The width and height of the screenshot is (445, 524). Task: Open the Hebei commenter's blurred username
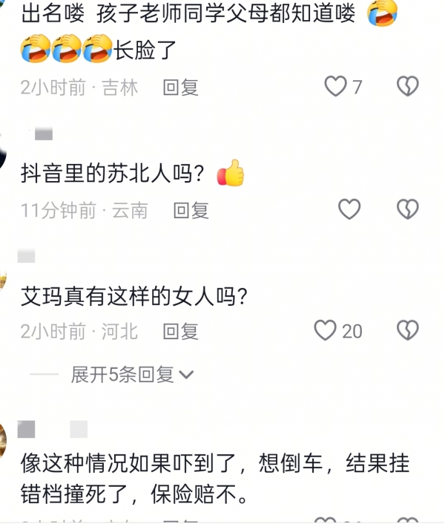tap(27, 256)
